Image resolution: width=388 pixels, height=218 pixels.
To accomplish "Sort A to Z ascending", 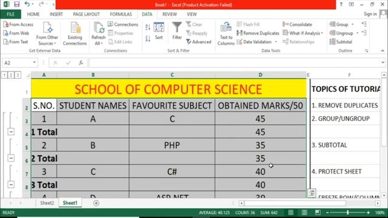I will pos(148,27).
